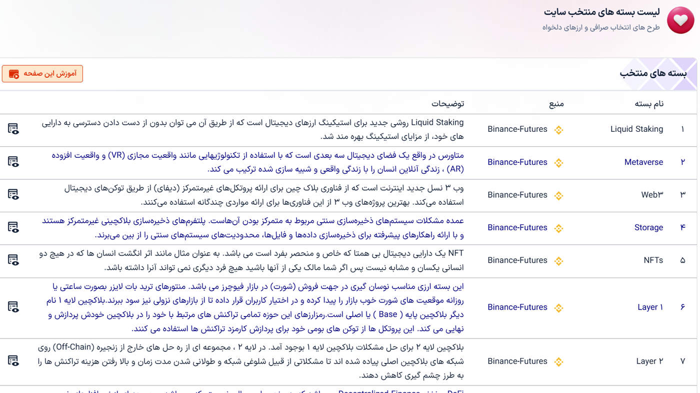Screen dimensions: 700x393
Task: Click the لیست بسته های منتخب سایت title
Action: (601, 12)
